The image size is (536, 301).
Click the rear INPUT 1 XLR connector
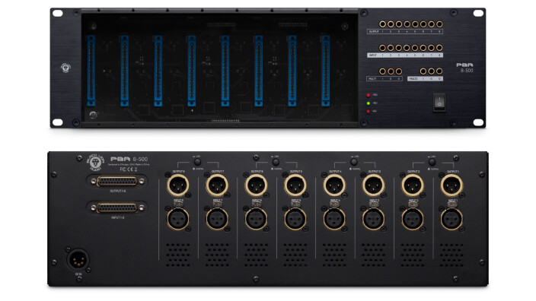[x=451, y=219]
